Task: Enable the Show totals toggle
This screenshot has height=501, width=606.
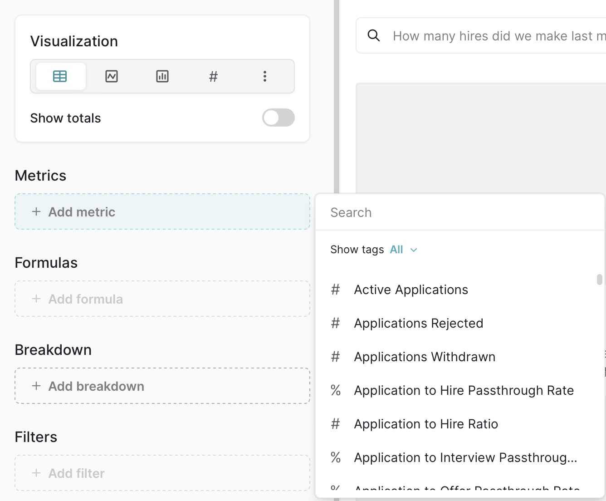Action: click(278, 118)
